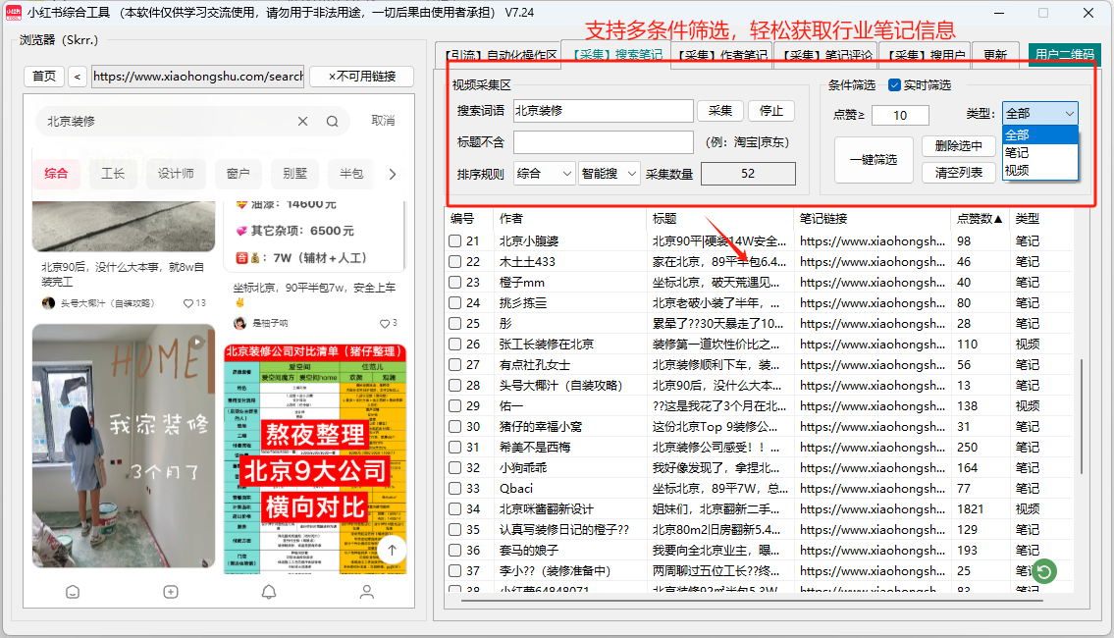Click the back arrow beside 首页
The image size is (1114, 638).
pyautogui.click(x=78, y=75)
